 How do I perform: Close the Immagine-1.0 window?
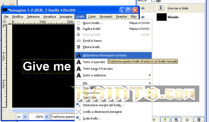(135, 10)
